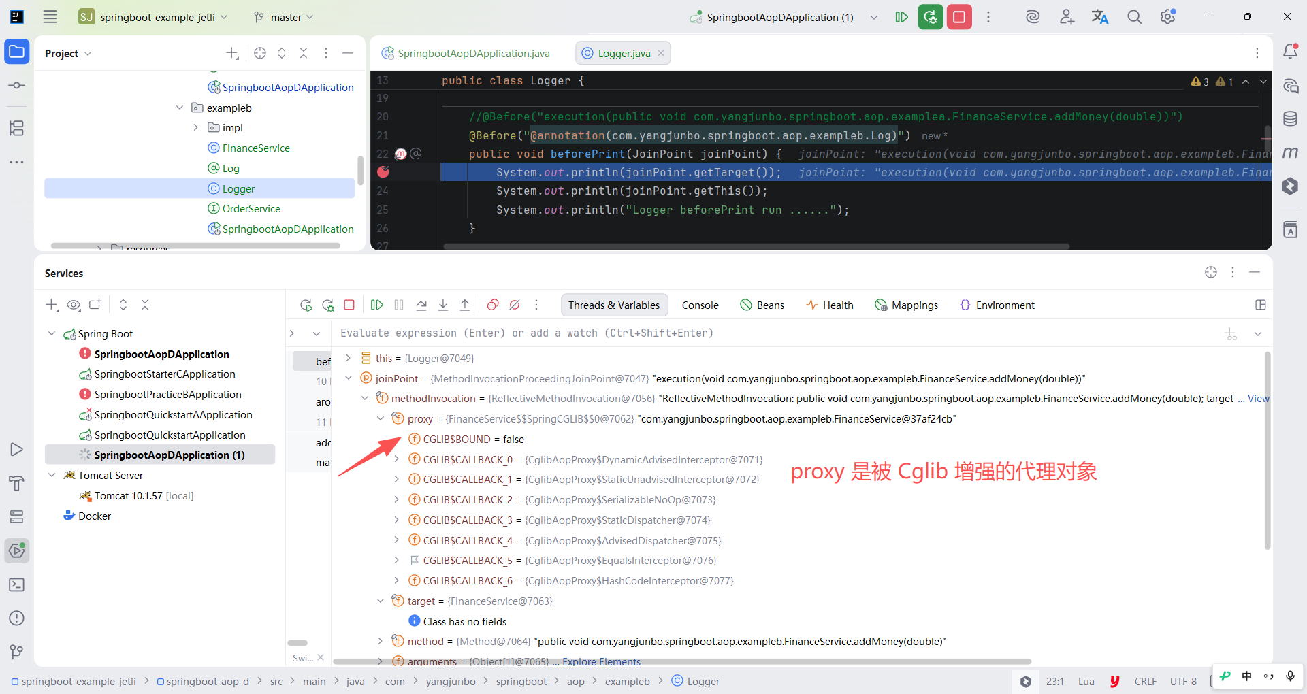This screenshot has height=694, width=1307.
Task: Select Threads & Variables tab
Action: (614, 305)
